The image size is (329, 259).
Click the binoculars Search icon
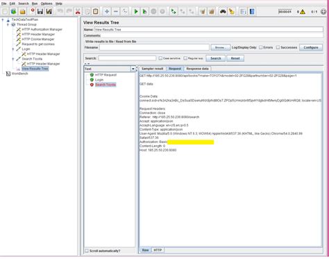(223, 11)
